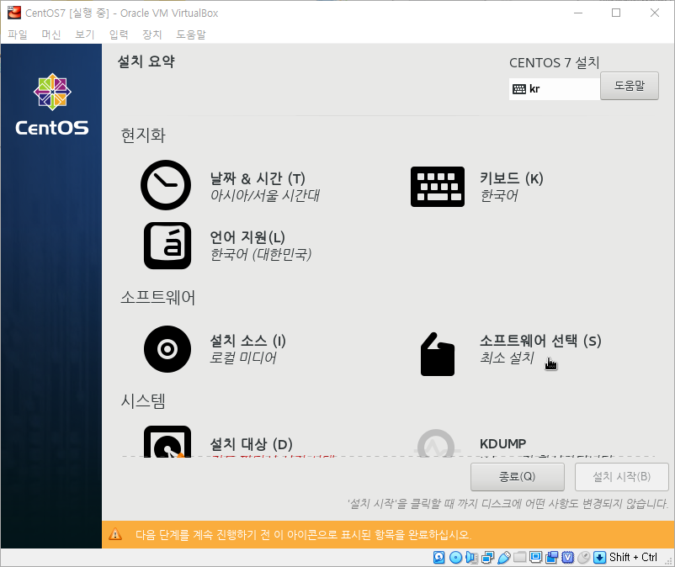Close the VirtualBox window
The width and height of the screenshot is (675, 567).
click(655, 13)
